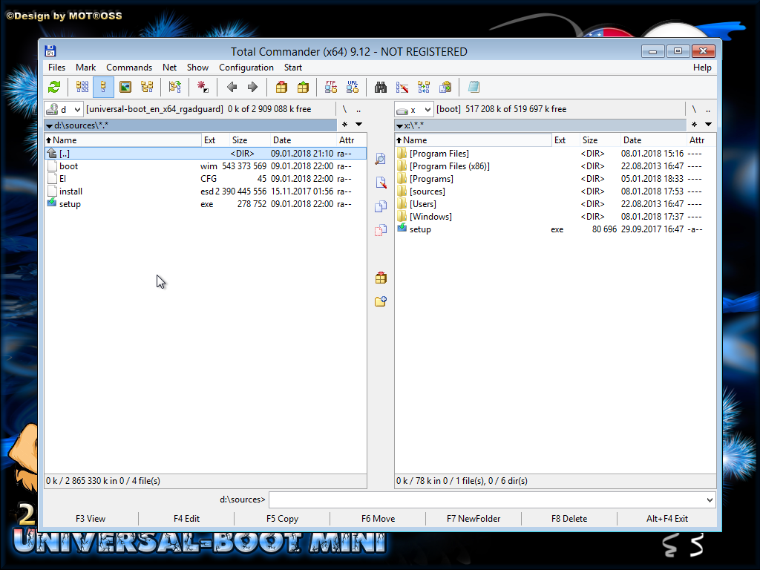760x570 pixels.
Task: Click the Unpack files toolbar icon
Action: (303, 88)
